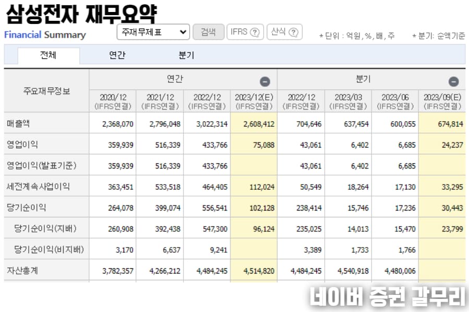Image resolution: width=469 pixels, height=312 pixels.
Task: Click the 112,024 pre-tax profit value
Action: pyautogui.click(x=262, y=187)
